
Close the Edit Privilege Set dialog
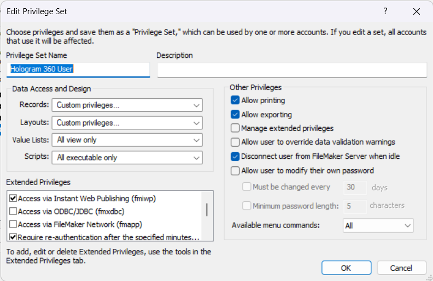[x=417, y=11]
